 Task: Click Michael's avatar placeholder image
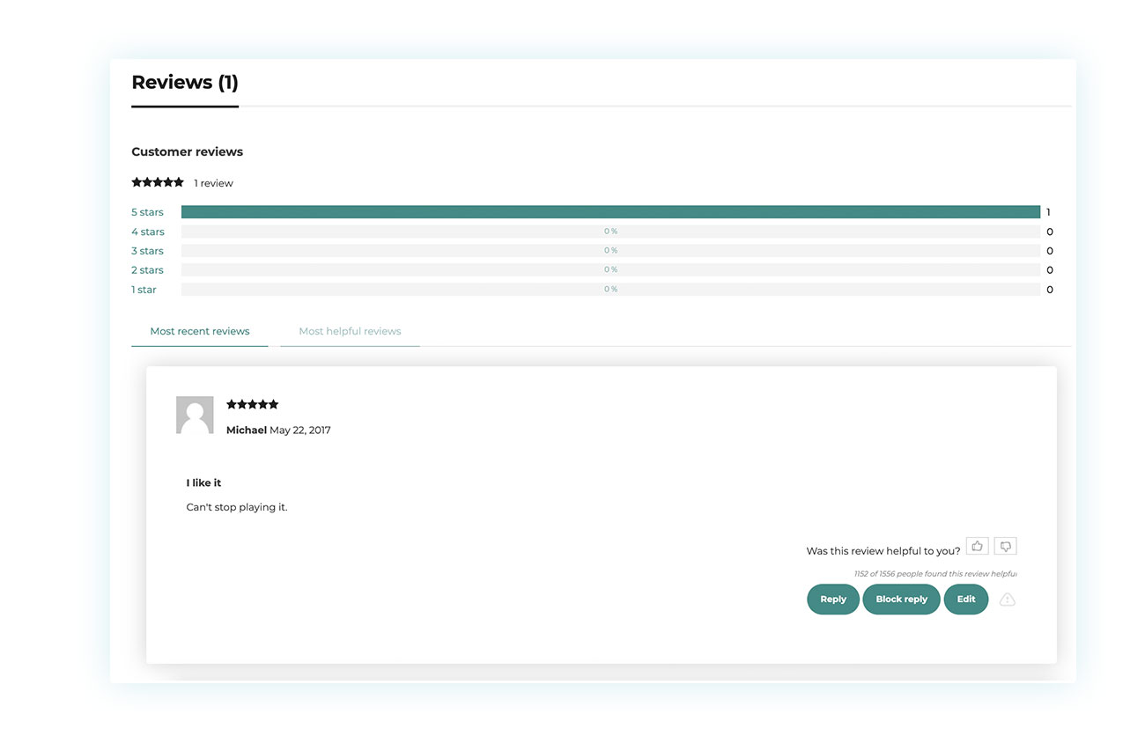point(195,415)
